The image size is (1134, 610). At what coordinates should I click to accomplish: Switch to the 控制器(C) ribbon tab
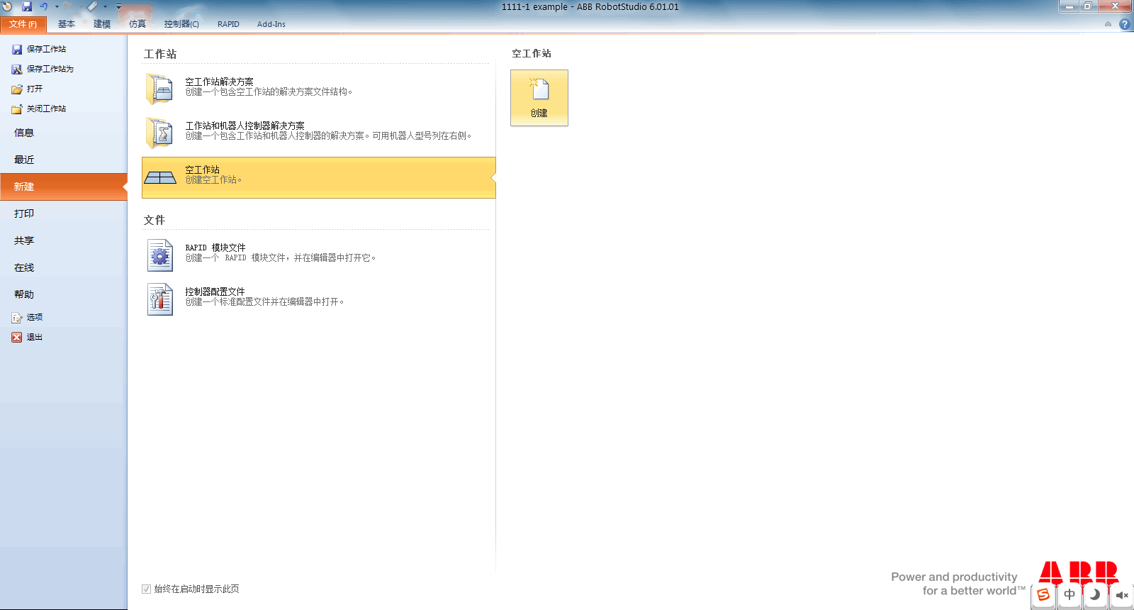181,24
